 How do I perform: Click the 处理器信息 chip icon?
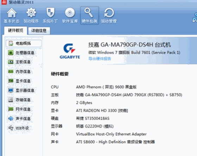11,52
